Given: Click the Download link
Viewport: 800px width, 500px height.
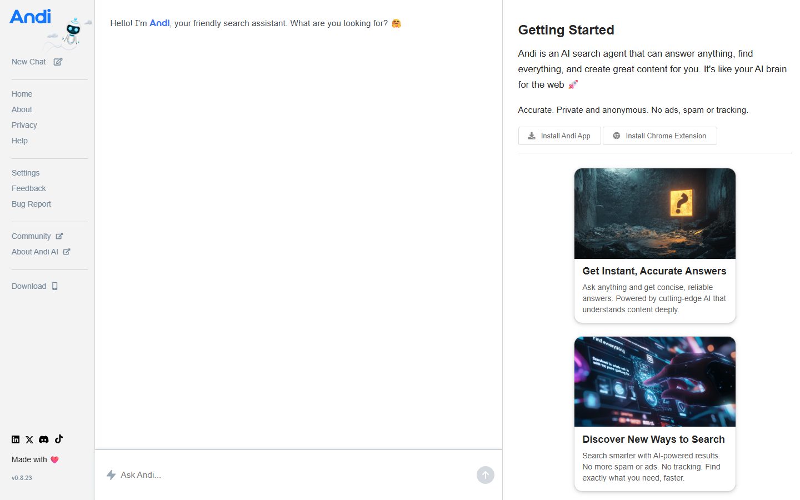Looking at the screenshot, I should pos(29,286).
